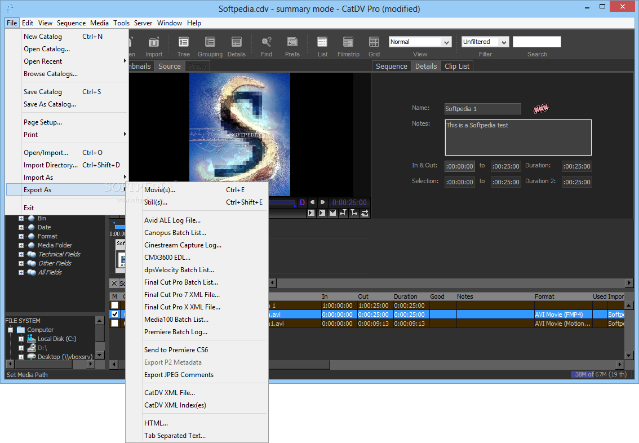Open the Grouping toolbar icon
The width and height of the screenshot is (639, 443).
(210, 42)
